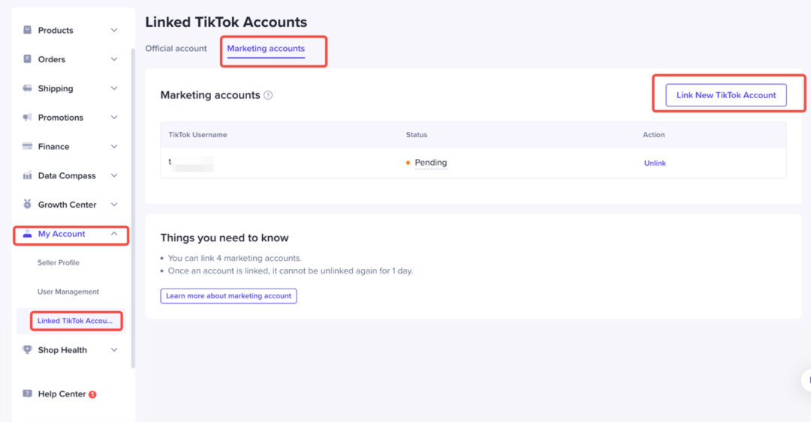Expand the Products menu chevron
The image size is (811, 422).
(x=114, y=30)
